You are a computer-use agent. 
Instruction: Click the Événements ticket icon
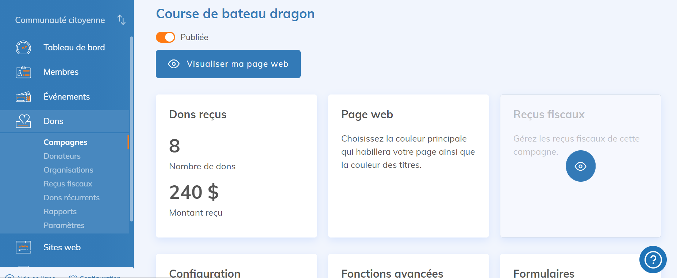pyautogui.click(x=23, y=97)
